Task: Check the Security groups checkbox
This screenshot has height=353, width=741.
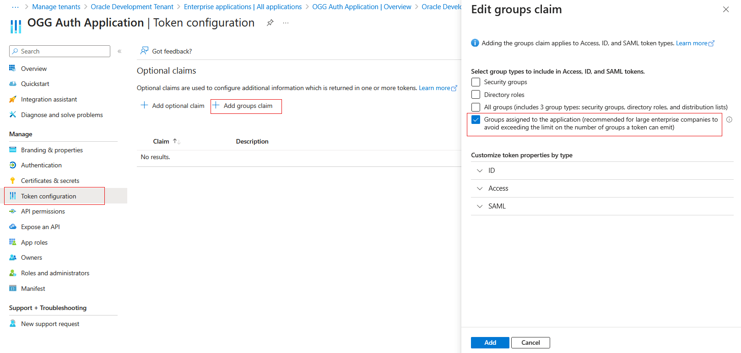Action: pyautogui.click(x=476, y=82)
